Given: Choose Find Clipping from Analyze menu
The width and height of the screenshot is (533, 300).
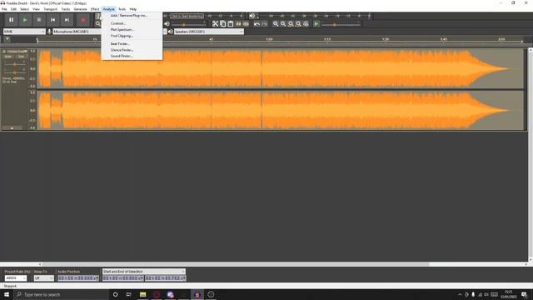Looking at the screenshot, I should click(x=132, y=36).
